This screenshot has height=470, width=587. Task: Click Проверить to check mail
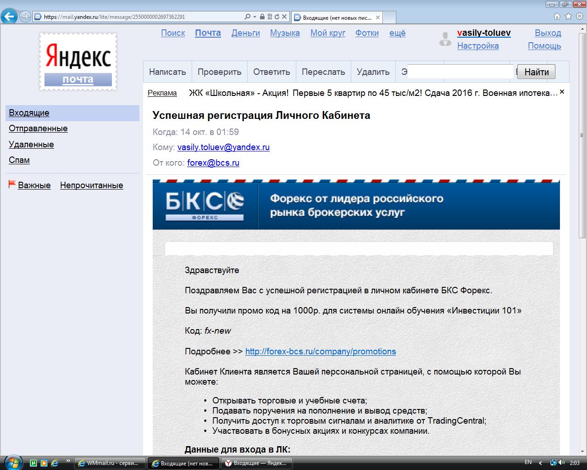coord(220,72)
